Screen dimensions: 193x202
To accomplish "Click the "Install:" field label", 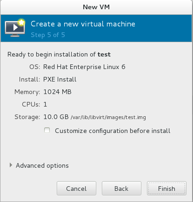I will pos(29,79).
